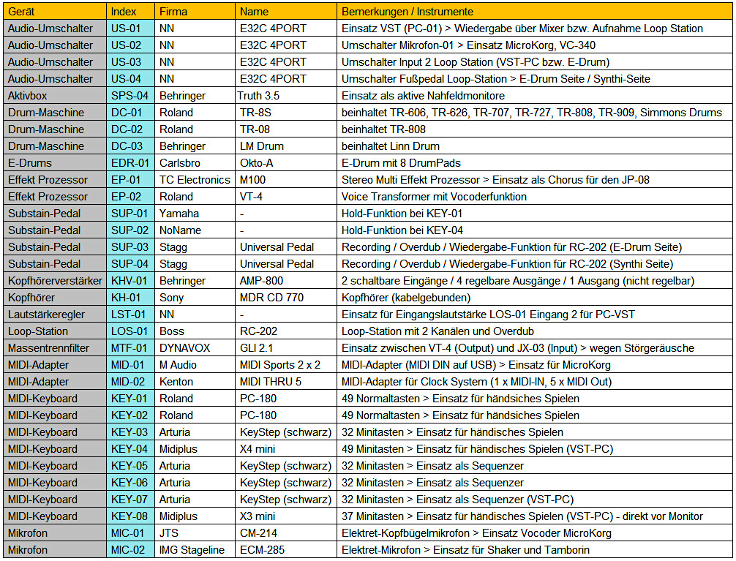Select the 'CM-214' name cell
Viewport: 736px width, 561px height.
[x=286, y=533]
